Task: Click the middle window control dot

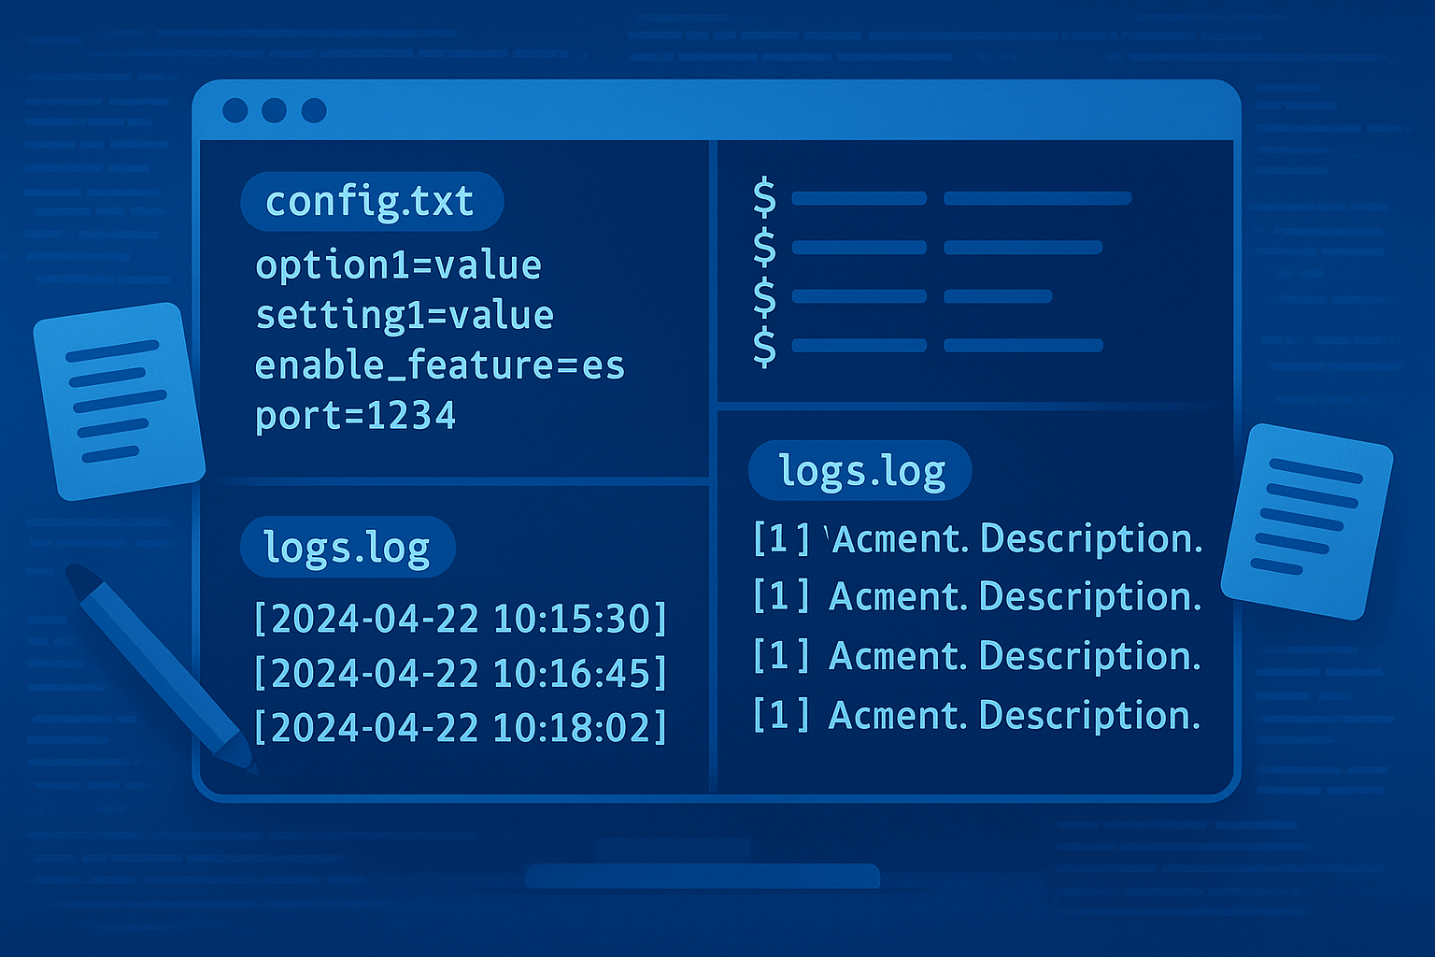Action: point(274,110)
